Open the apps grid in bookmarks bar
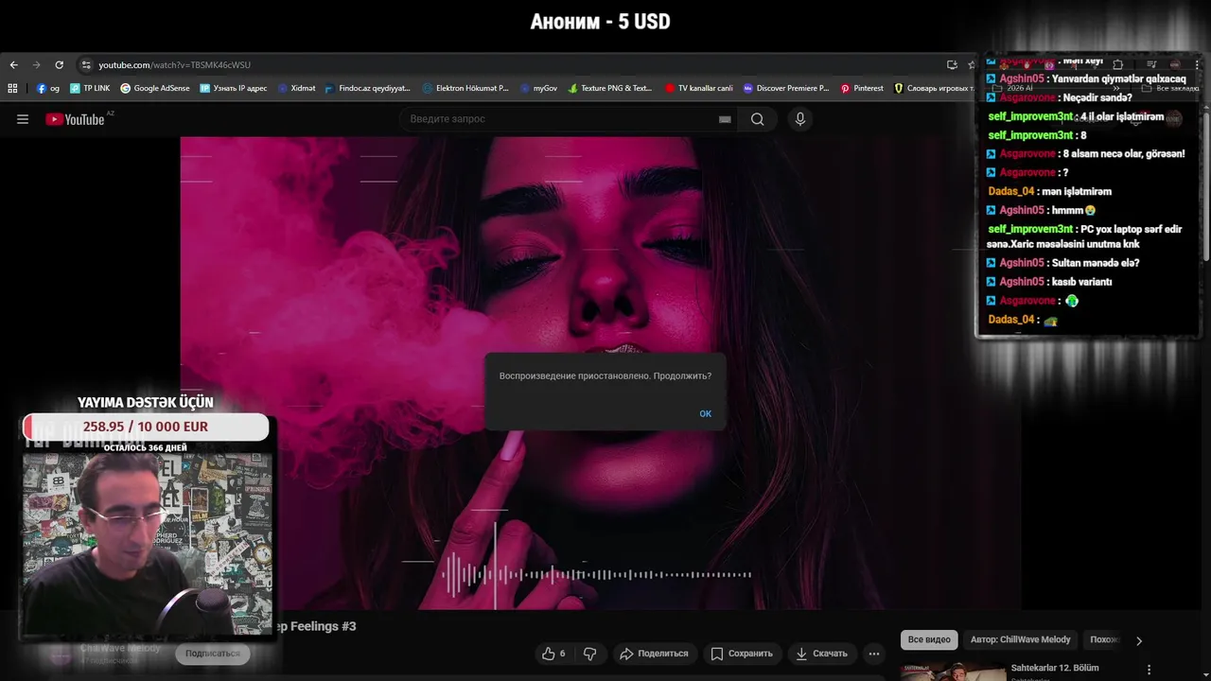The width and height of the screenshot is (1211, 681). [x=12, y=88]
